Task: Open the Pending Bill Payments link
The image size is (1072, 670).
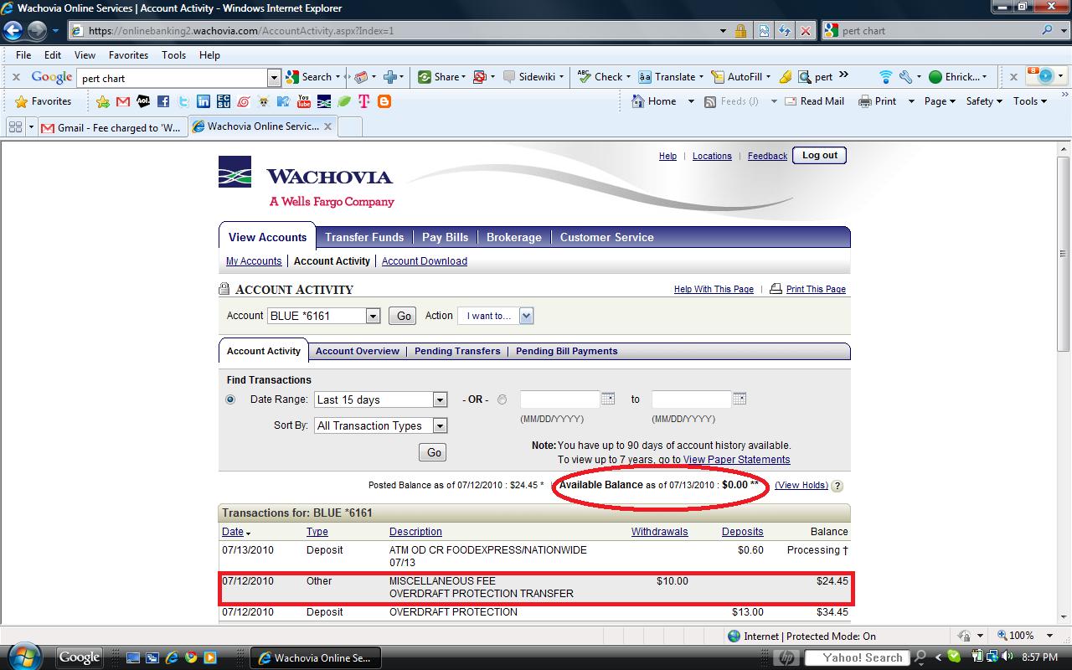Action: pyautogui.click(x=567, y=351)
